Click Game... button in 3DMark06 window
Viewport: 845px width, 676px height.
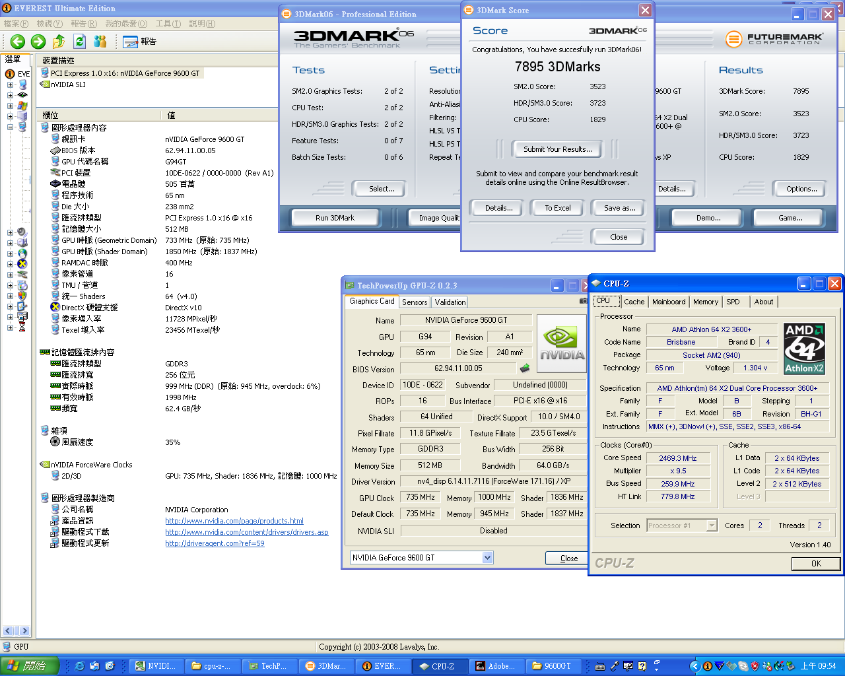pyautogui.click(x=790, y=218)
